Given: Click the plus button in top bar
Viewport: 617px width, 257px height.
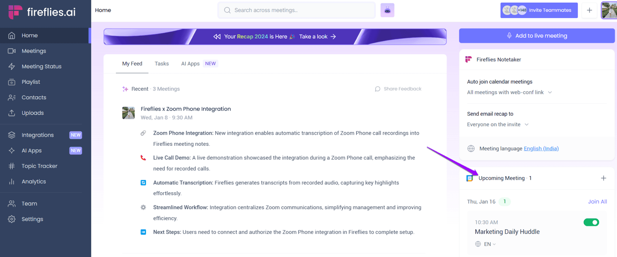Looking at the screenshot, I should [x=589, y=10].
